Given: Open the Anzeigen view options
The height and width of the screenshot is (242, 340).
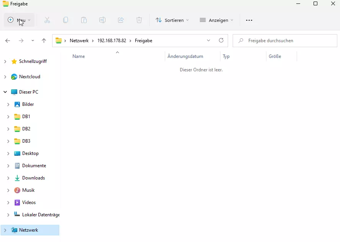Looking at the screenshot, I should pyautogui.click(x=217, y=20).
